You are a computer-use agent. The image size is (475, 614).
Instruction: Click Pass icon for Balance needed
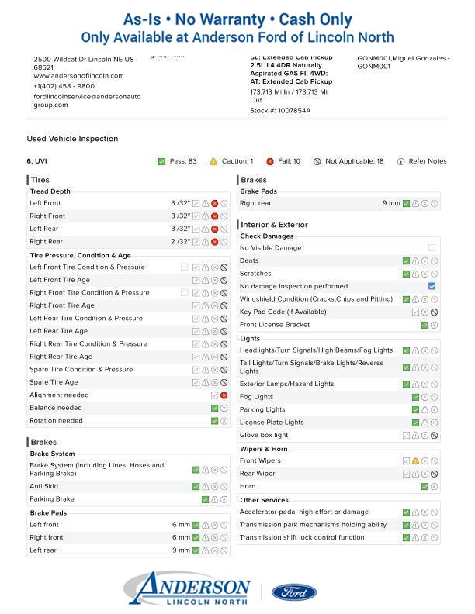[x=215, y=408]
